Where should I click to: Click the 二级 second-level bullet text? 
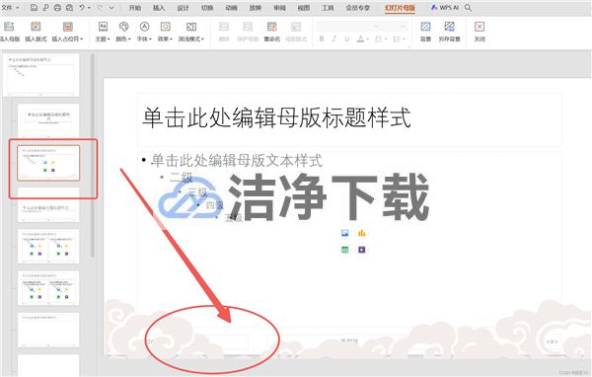[x=182, y=177]
